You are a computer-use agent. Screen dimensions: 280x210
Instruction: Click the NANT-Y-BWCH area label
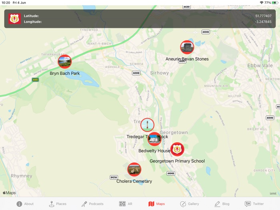[100, 44]
